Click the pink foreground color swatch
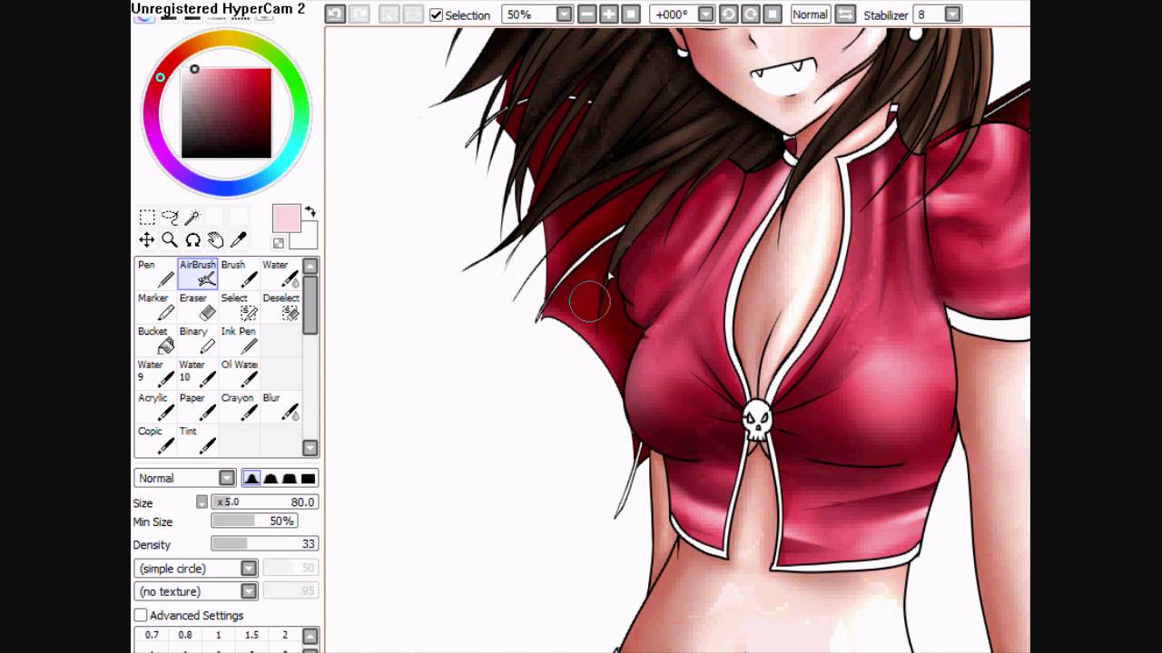Screen dimensions: 1162x653 click(286, 218)
